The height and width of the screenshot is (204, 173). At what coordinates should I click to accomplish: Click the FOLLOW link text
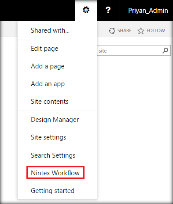156,30
